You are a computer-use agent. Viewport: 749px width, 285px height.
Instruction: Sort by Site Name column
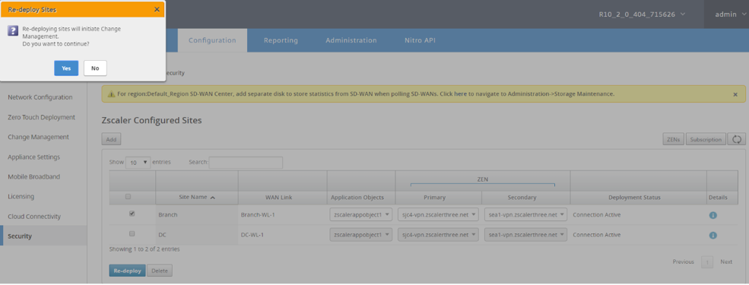(x=197, y=197)
